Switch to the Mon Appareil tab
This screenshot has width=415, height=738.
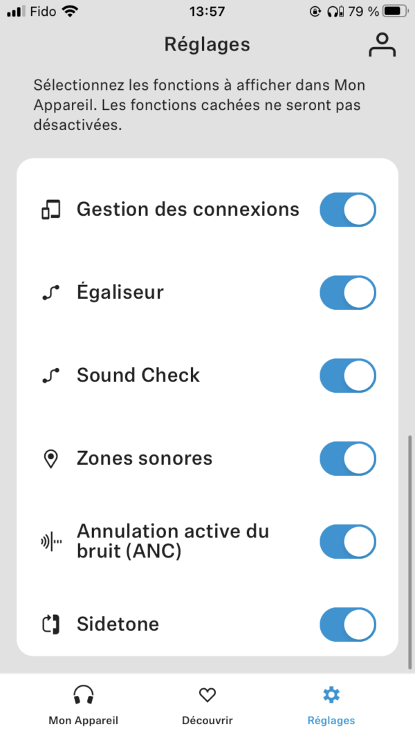pos(83,720)
